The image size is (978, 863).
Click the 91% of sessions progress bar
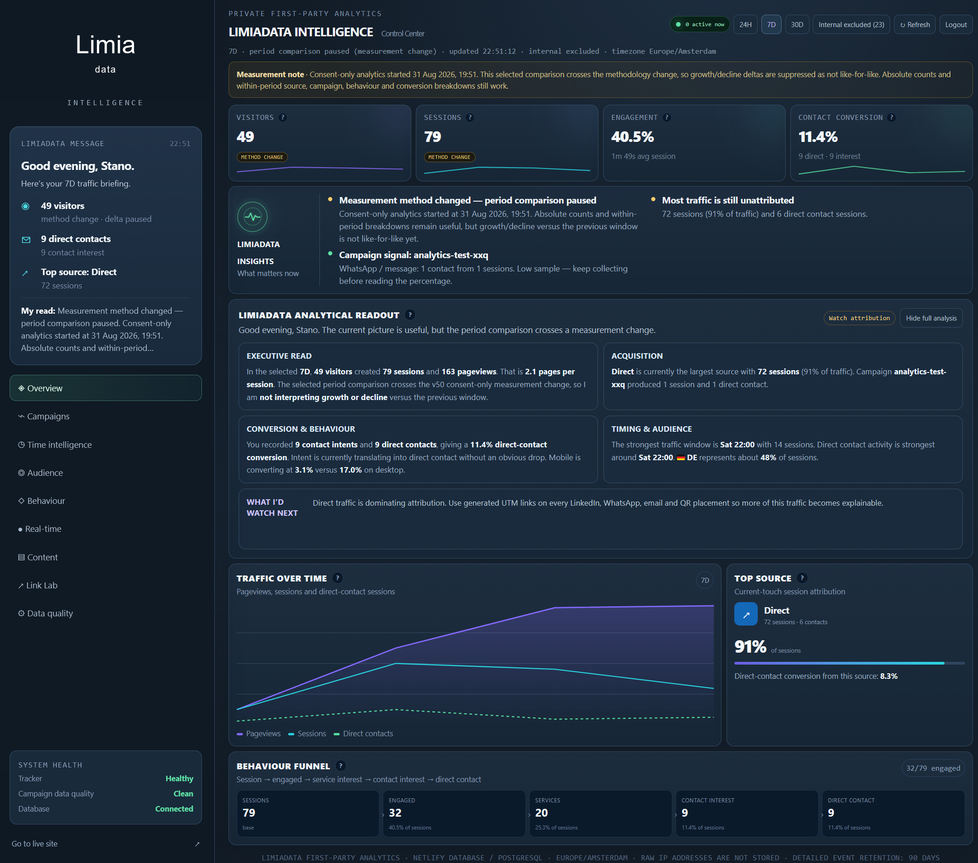849,663
